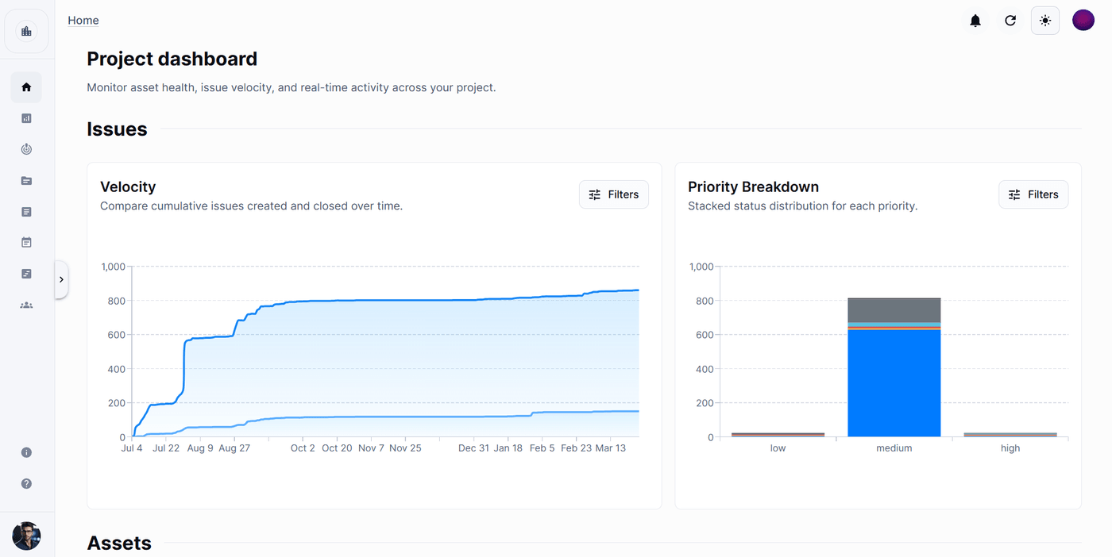Click the "Mar 13" date label on Velocity chart
The width and height of the screenshot is (1112, 557).
coord(610,448)
